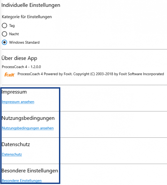This screenshot has width=167, height=185.
Task: Open the Impressum ansehen link
Action: pos(18,102)
